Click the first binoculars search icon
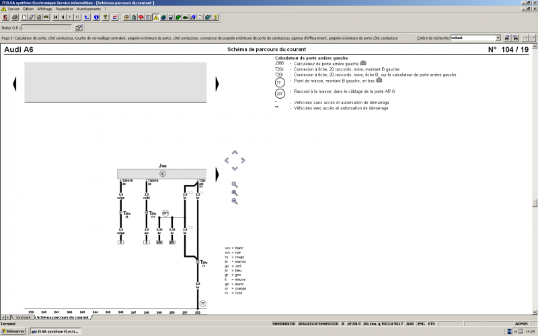The width and height of the screenshot is (538, 336). tap(507, 38)
